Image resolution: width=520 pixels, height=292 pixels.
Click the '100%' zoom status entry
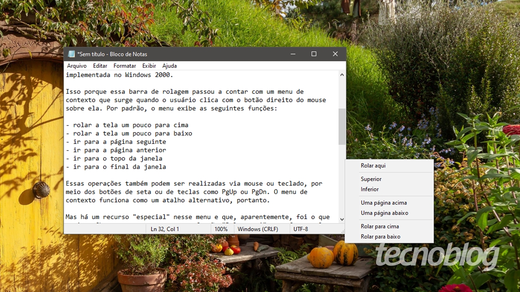pos(221,229)
